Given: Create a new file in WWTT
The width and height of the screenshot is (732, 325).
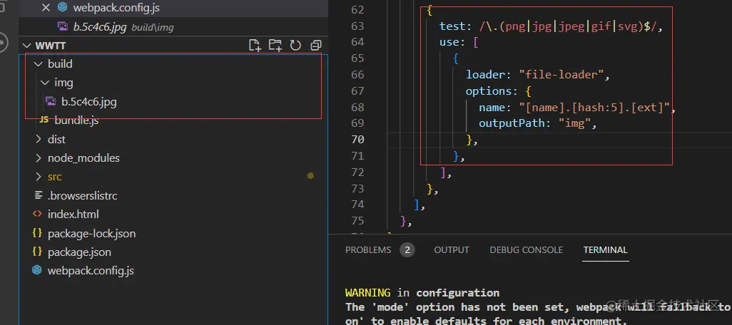Looking at the screenshot, I should pyautogui.click(x=255, y=45).
